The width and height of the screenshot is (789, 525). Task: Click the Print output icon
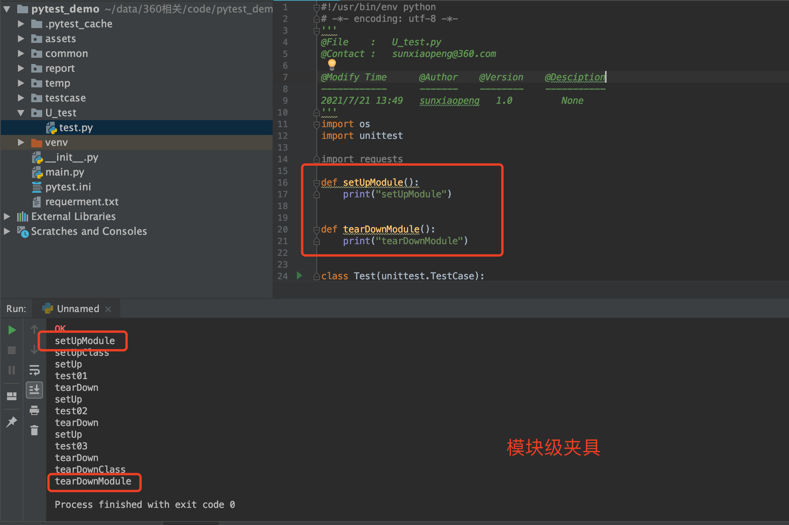[x=34, y=410]
